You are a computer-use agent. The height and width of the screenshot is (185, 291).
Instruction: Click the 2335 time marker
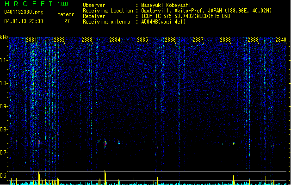coord(142,40)
